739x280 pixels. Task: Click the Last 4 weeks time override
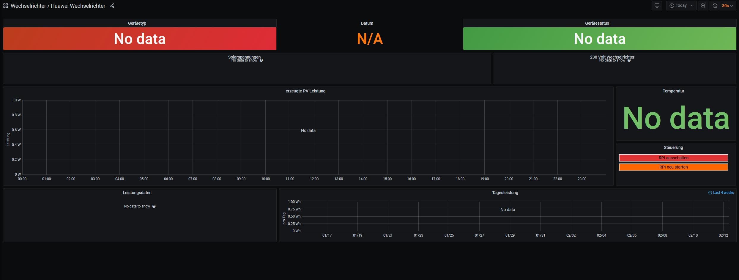point(721,193)
